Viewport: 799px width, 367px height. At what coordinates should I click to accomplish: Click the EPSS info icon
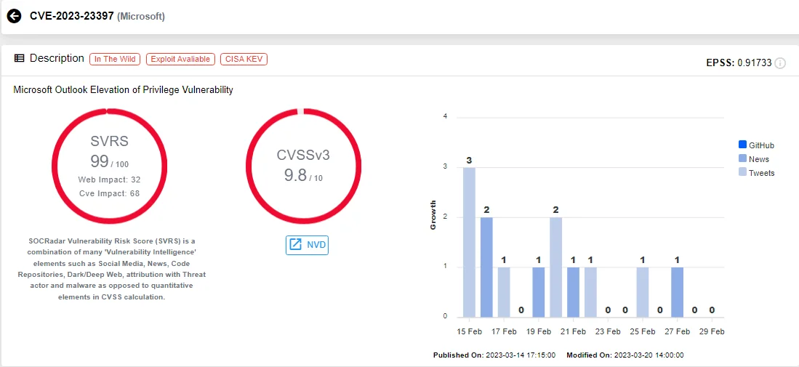(779, 64)
